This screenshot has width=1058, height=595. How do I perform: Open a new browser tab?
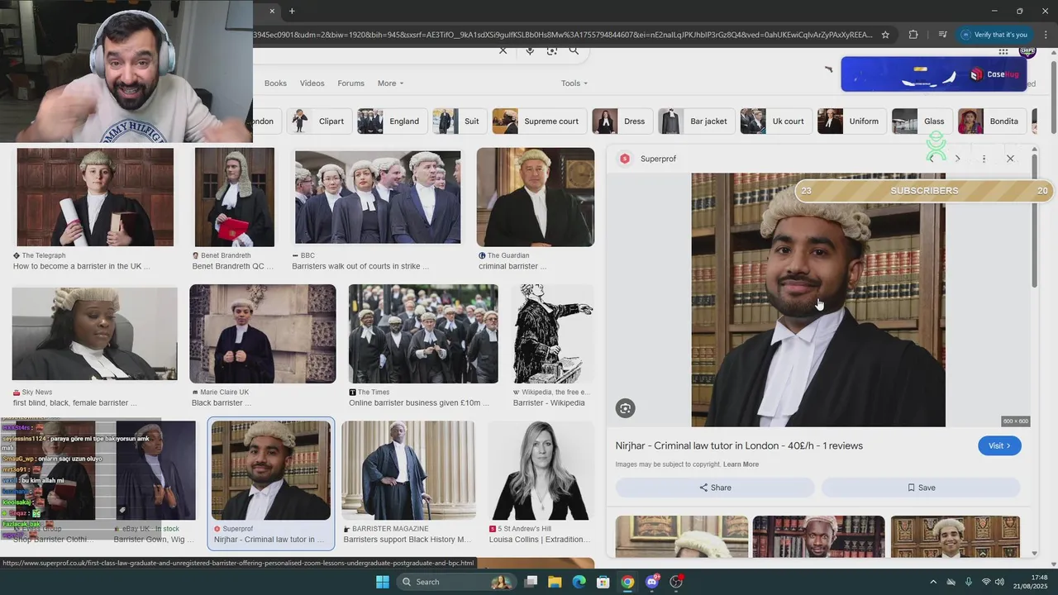(x=292, y=11)
